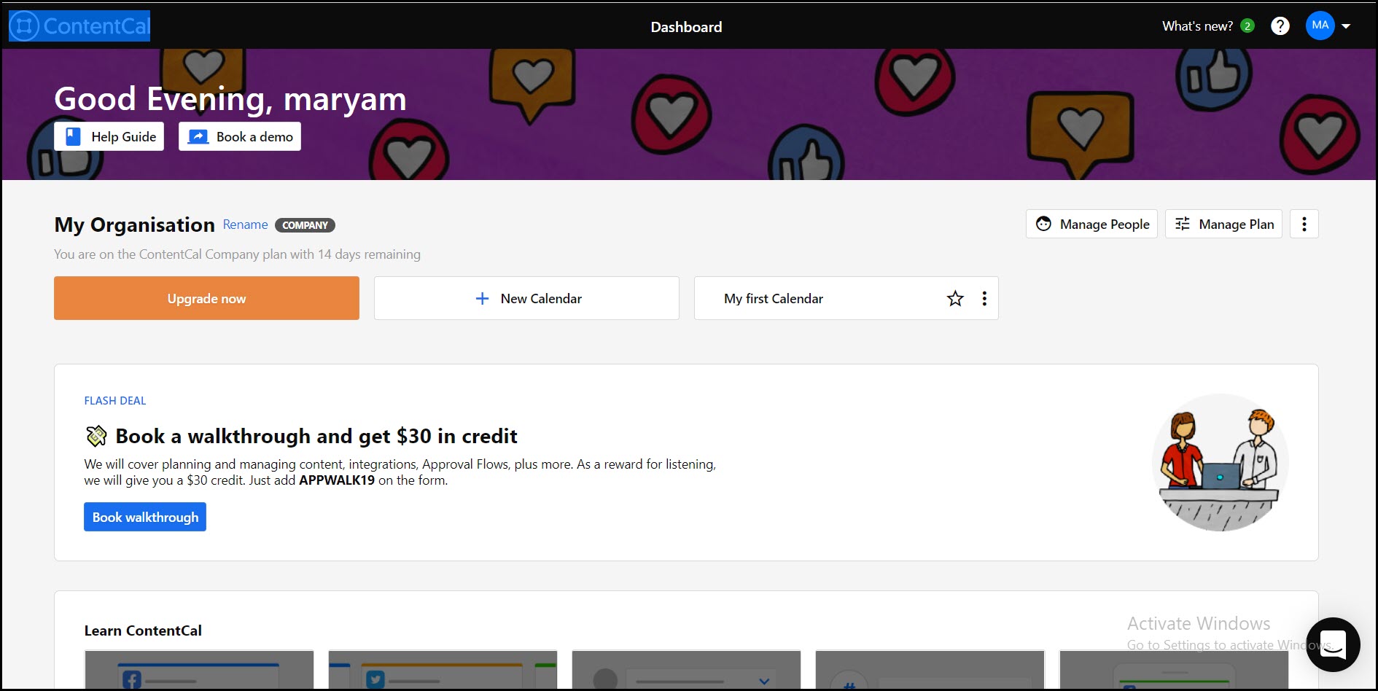
Task: Open the Help Guide button
Action: (x=109, y=136)
